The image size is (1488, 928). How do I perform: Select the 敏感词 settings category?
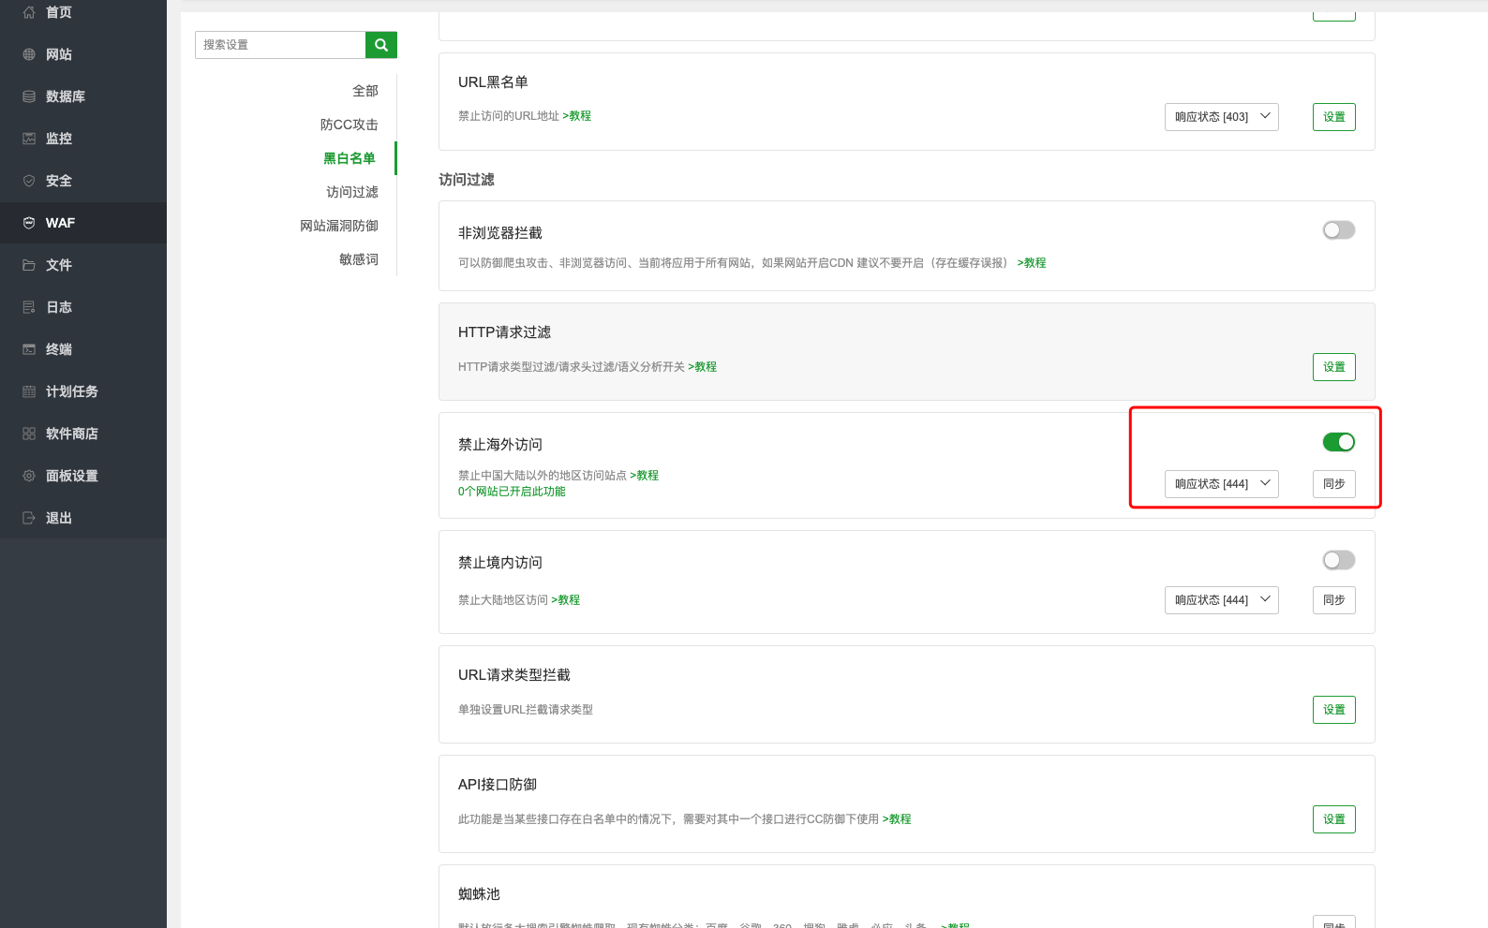pos(359,259)
